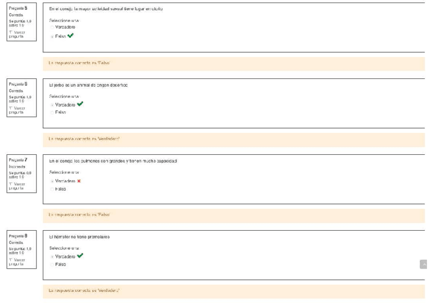Click the green checkmark beside Falso in question 5
The height and width of the screenshot is (303, 429).
(x=71, y=36)
